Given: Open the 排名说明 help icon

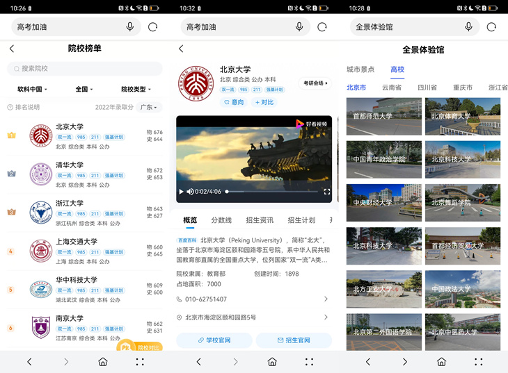Looking at the screenshot, I should click(10, 108).
